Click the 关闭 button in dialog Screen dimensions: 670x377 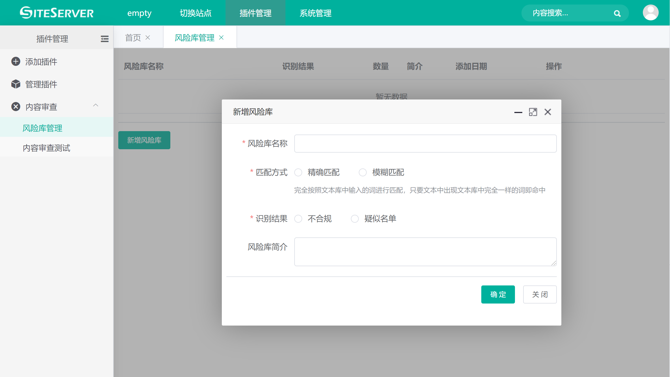540,294
